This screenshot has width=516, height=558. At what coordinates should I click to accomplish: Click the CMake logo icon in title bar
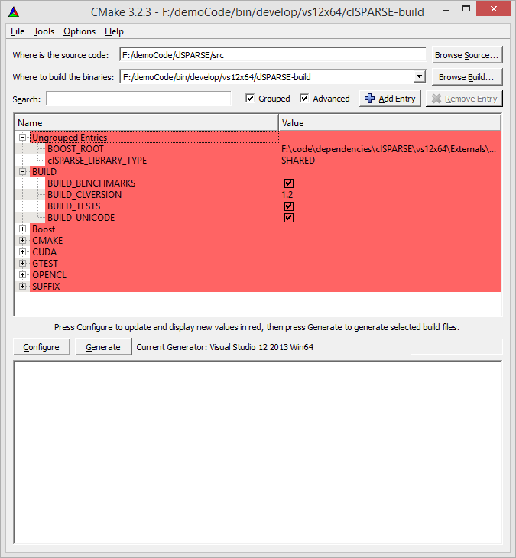14,11
